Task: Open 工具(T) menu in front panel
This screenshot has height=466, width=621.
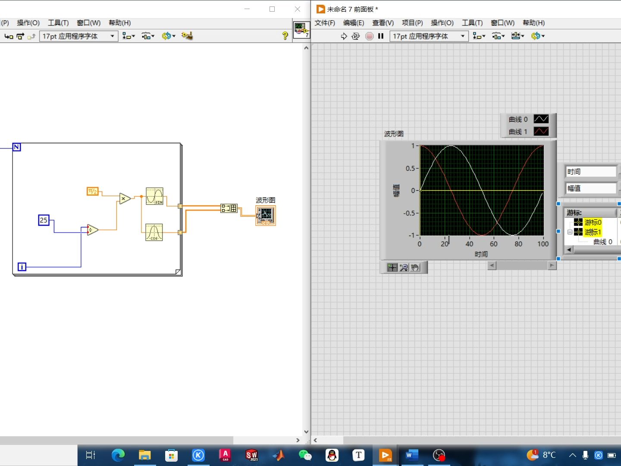Action: 472,23
